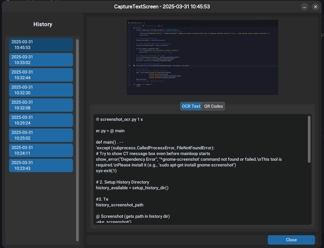Load the 10:32:30 capture from history
Image resolution: width=324 pixels, height=248 pixels.
41,90
